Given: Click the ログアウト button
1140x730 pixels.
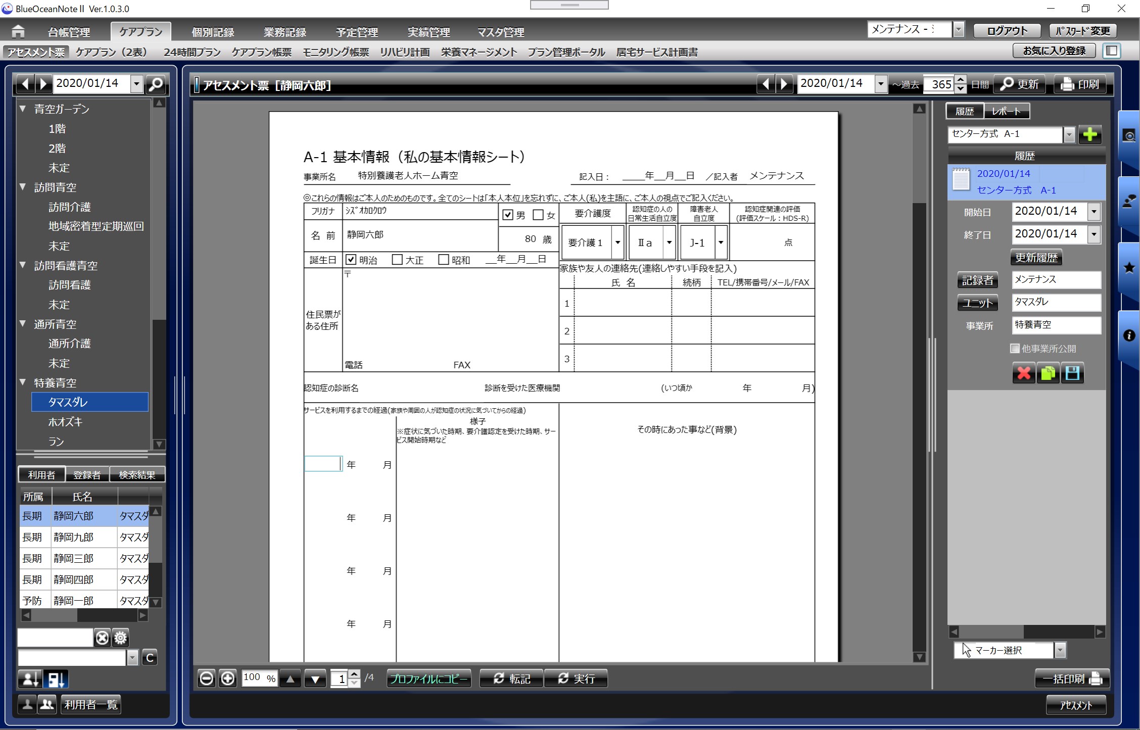Looking at the screenshot, I should 1007,31.
